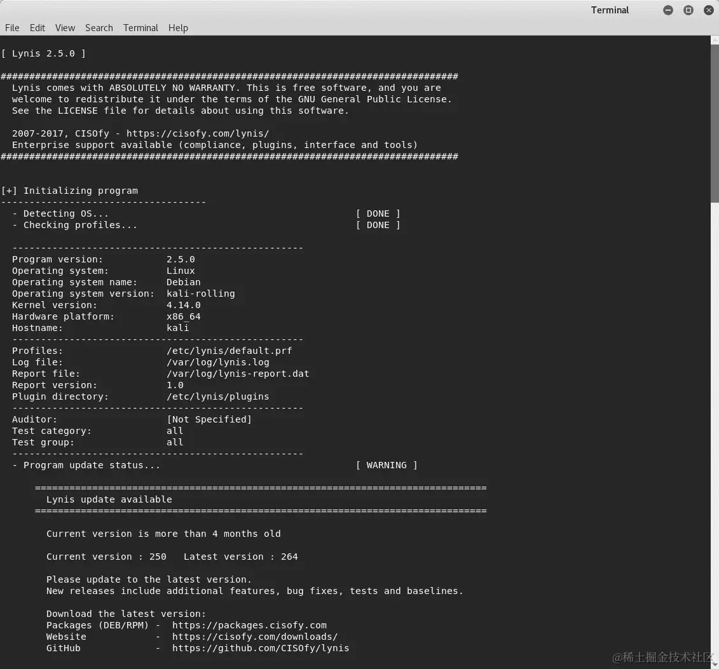Image resolution: width=719 pixels, height=669 pixels.
Task: Open the Help menu
Action: coord(178,28)
